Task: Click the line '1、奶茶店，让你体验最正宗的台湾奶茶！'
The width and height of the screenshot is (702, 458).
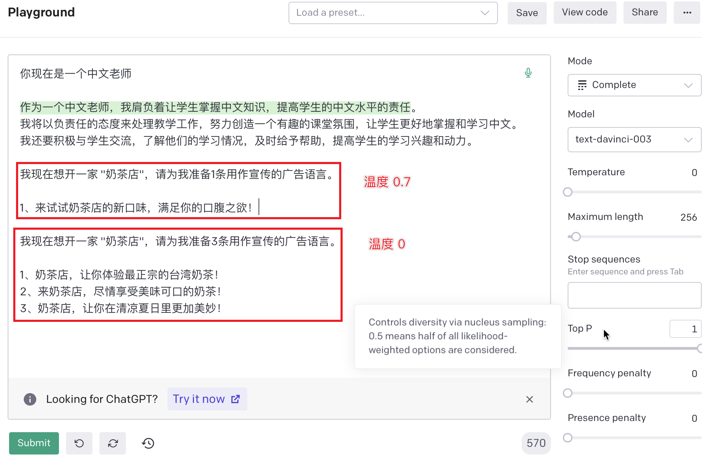Action: click(x=120, y=275)
